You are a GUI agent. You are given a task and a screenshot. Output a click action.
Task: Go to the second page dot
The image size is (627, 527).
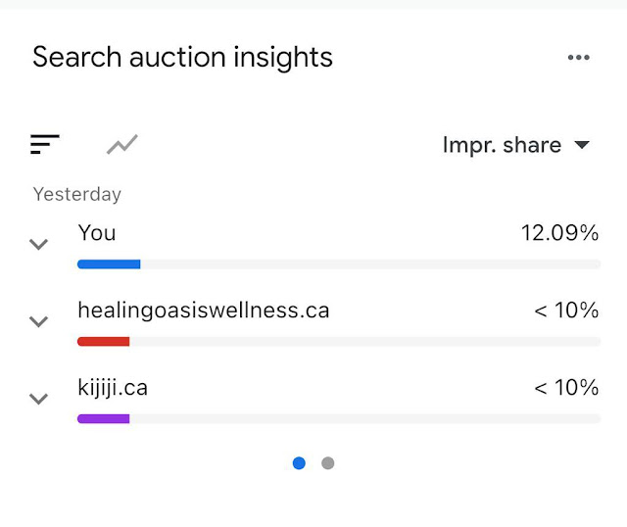tap(328, 463)
